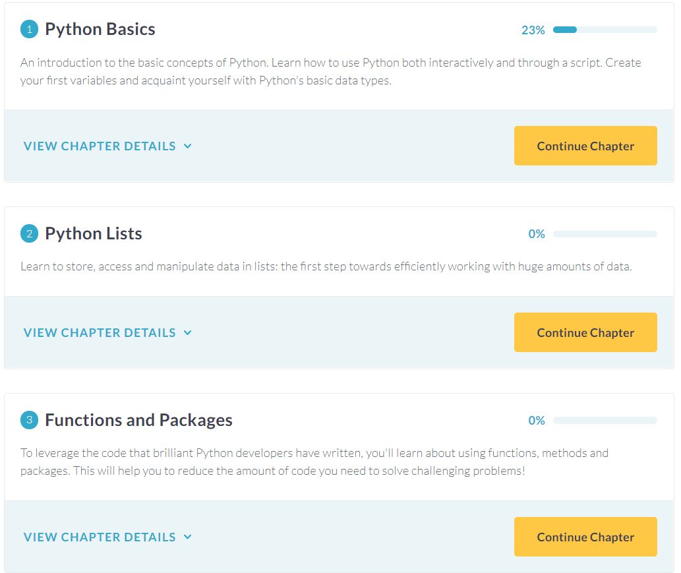Click the Python Basics progress bar

605,30
